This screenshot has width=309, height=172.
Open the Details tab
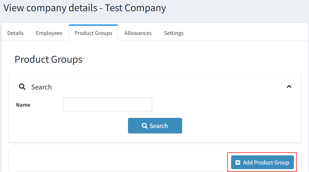tap(16, 33)
